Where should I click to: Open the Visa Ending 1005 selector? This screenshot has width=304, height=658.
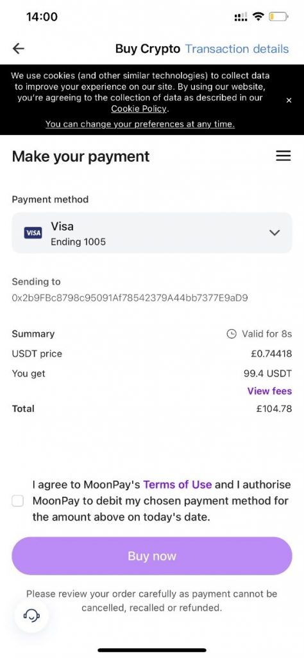point(151,233)
